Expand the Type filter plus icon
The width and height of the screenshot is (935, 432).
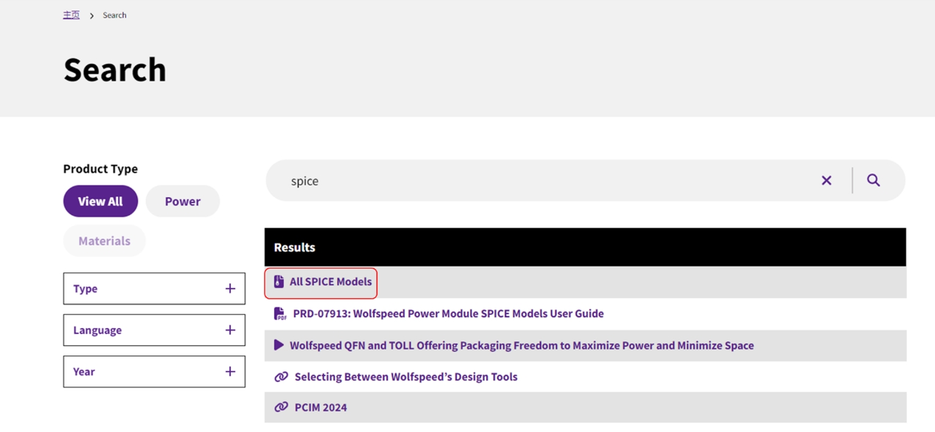pos(230,288)
